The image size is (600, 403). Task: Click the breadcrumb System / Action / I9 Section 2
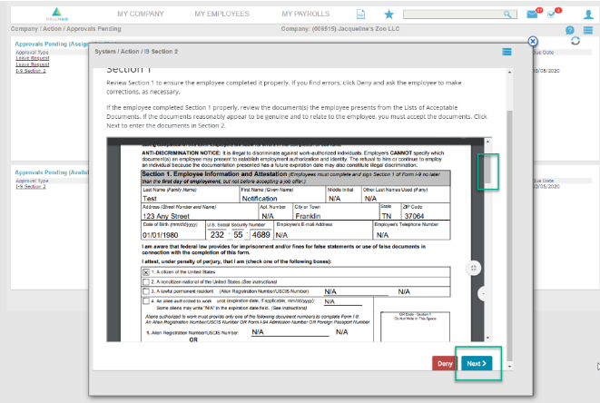(136, 52)
